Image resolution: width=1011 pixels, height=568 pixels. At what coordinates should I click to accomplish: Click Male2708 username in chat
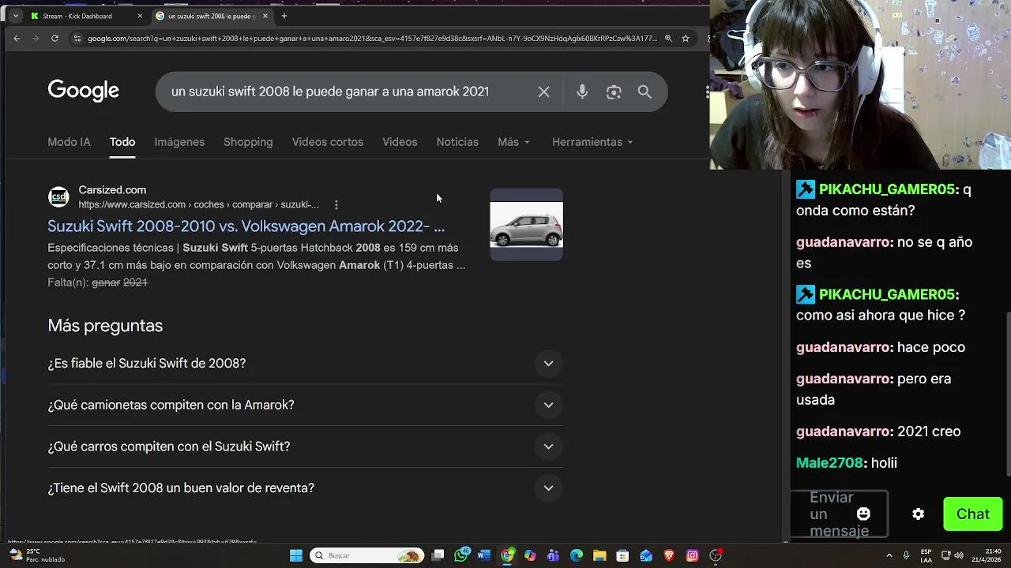830,463
